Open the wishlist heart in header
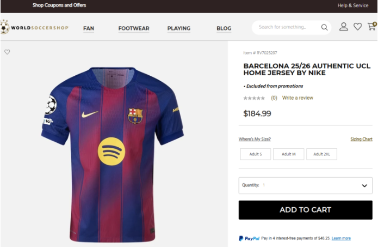 pos(357,27)
